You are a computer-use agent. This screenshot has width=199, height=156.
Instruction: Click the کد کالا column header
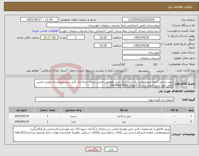175,110
